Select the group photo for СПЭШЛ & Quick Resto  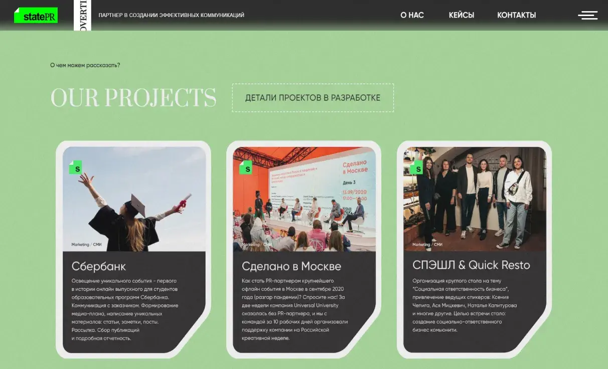coord(475,199)
